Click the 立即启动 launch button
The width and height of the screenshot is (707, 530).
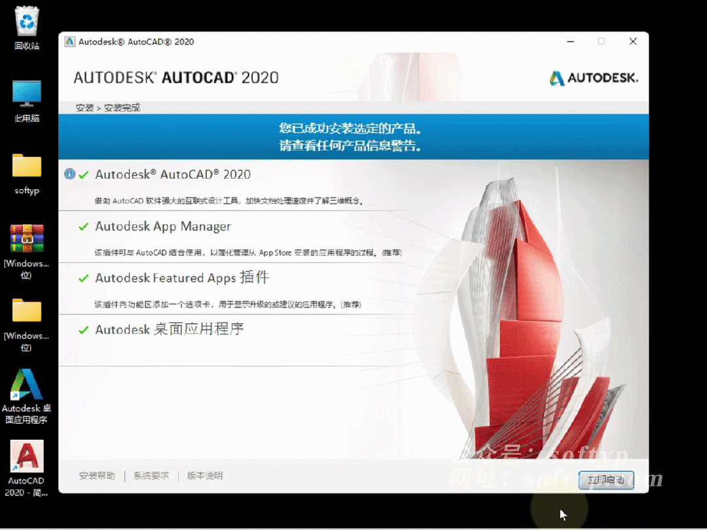606,480
